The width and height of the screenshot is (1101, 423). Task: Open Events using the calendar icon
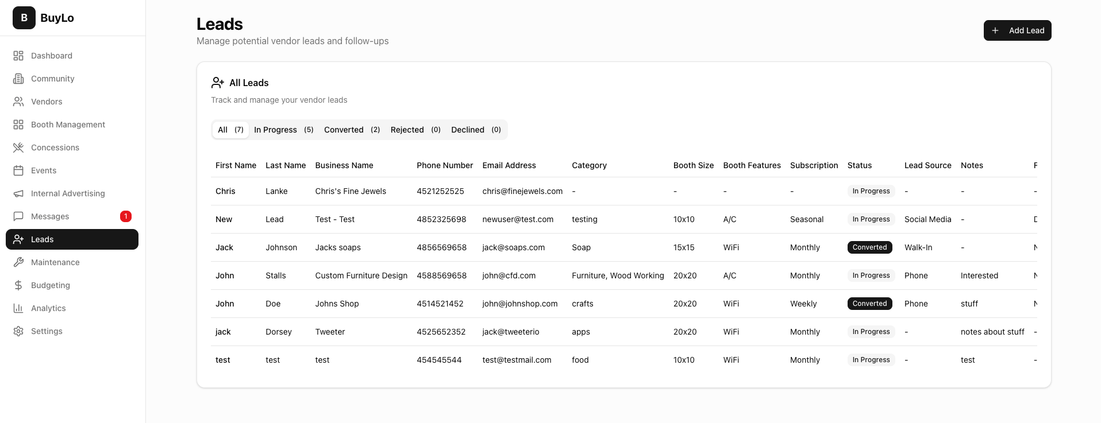(x=18, y=170)
